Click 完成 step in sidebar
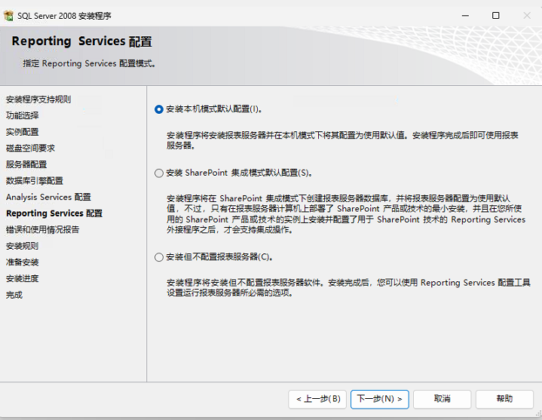The image size is (542, 420). tap(14, 295)
